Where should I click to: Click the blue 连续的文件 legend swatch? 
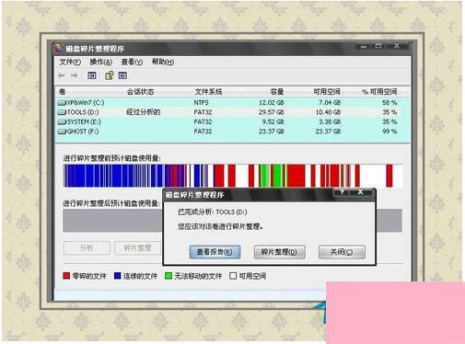tap(117, 276)
